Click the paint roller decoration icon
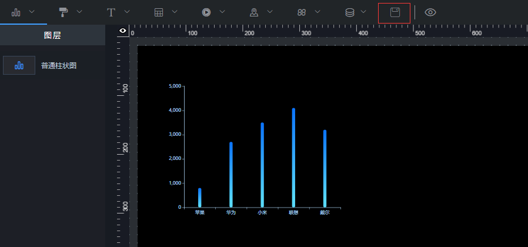 (64, 12)
